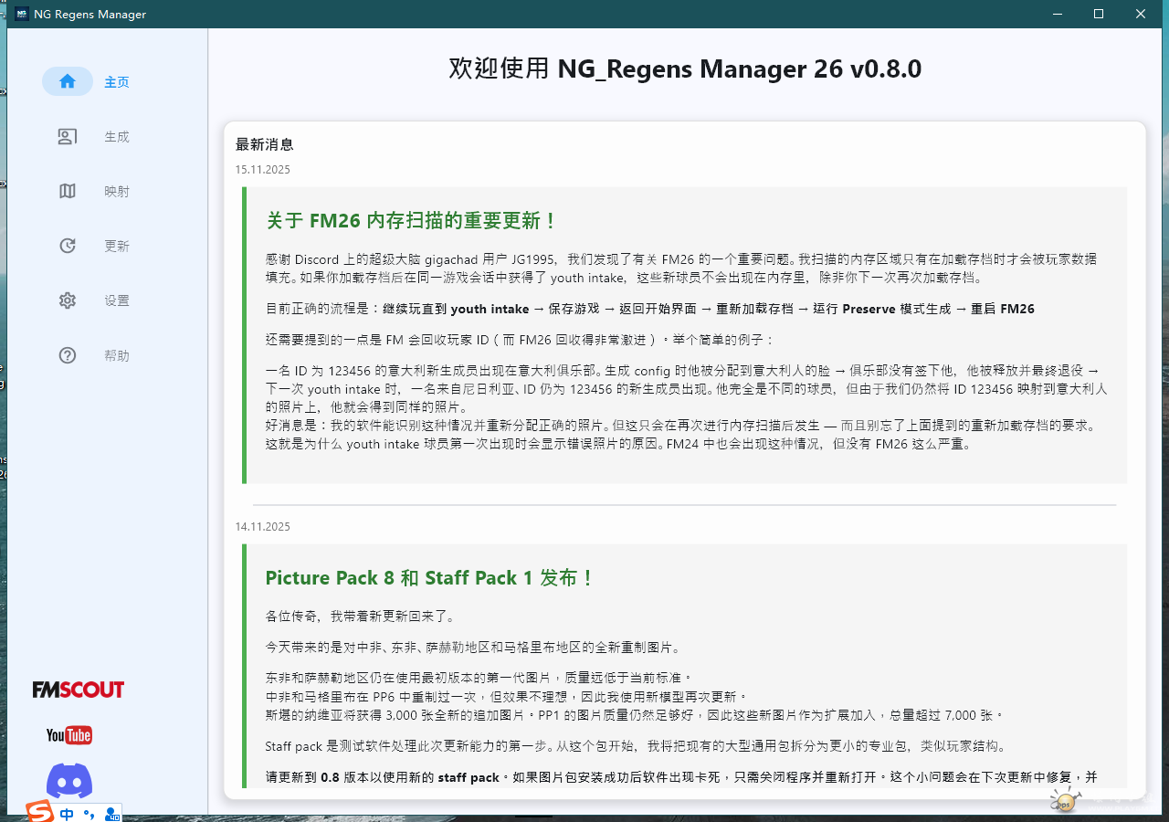This screenshot has height=822, width=1169.
Task: Toggle the 中 Chinese/English input mode
Action: coord(67,813)
